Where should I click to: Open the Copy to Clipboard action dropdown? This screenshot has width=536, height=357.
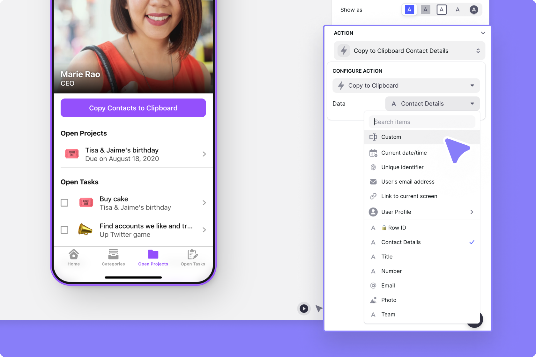coord(406,85)
